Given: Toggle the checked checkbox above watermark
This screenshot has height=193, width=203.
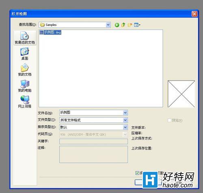Looking at the screenshot, I should point(137,173).
